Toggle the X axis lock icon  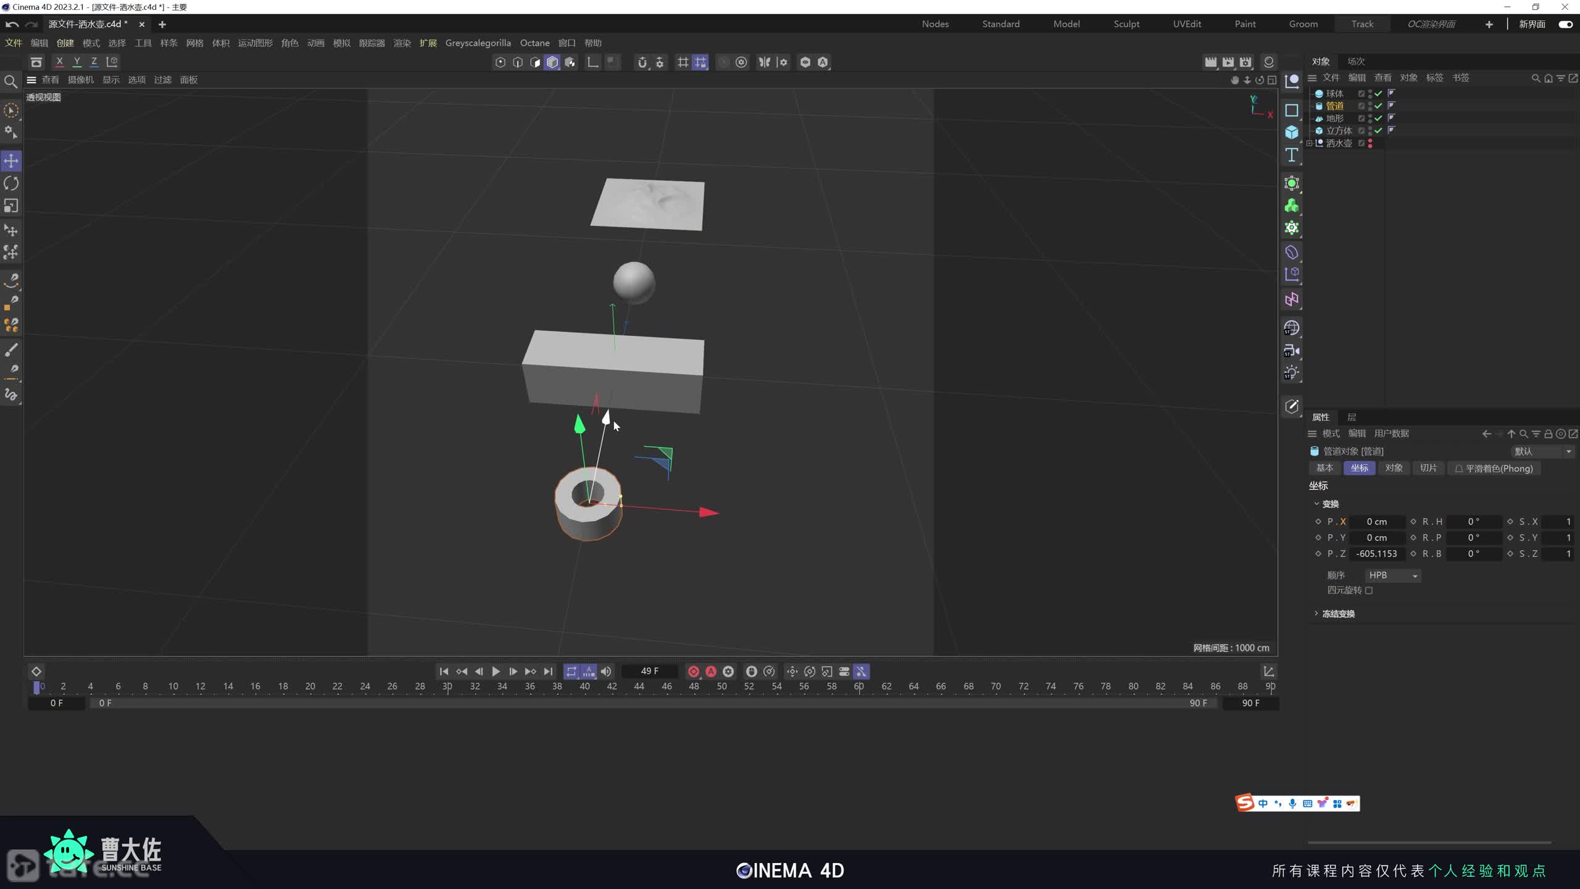(59, 62)
